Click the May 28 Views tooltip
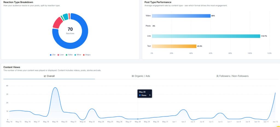 145,93
